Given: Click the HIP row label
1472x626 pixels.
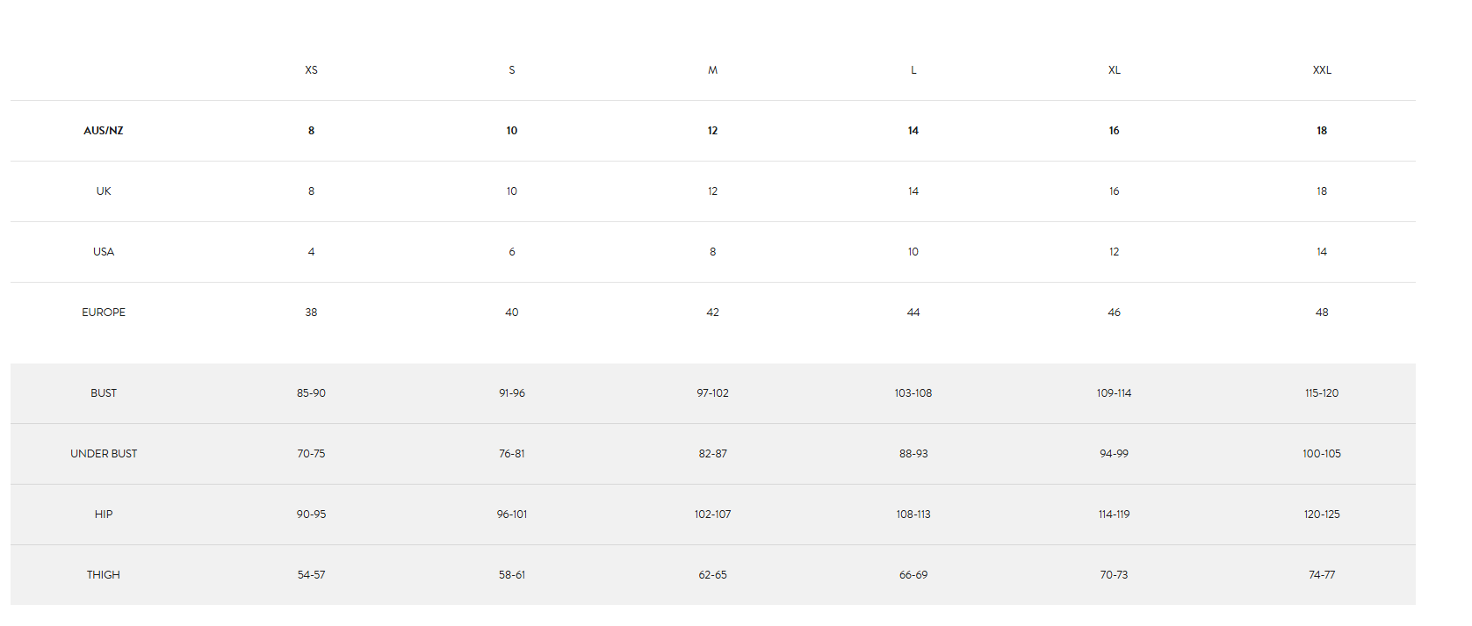Looking at the screenshot, I should click(x=104, y=514).
